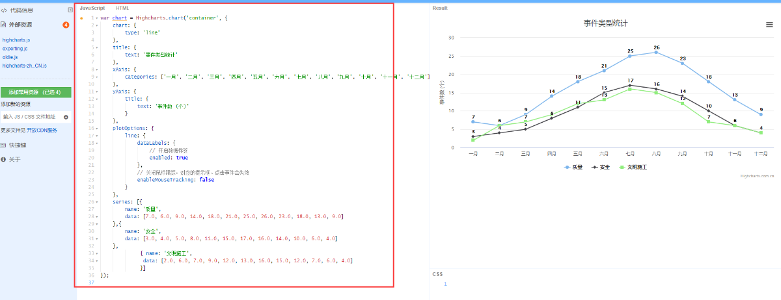Image resolution: width=781 pixels, height=300 pixels.
Task: Click the info icon next to 关于
Action: tap(3, 158)
